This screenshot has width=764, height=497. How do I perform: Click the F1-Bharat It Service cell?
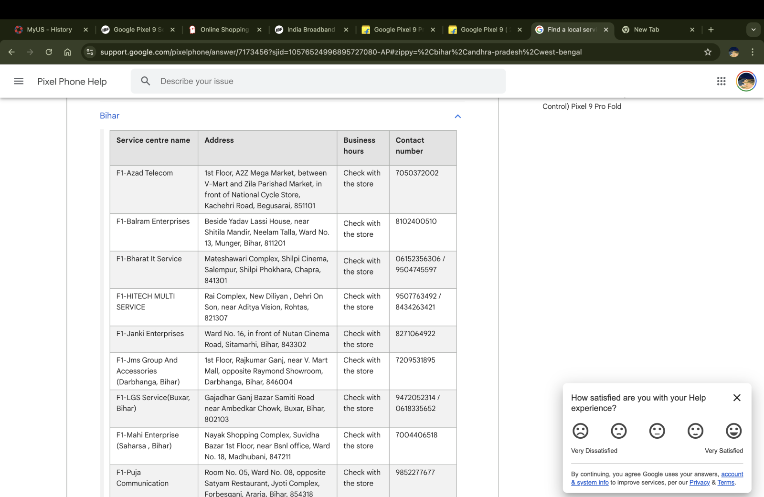[154, 270]
